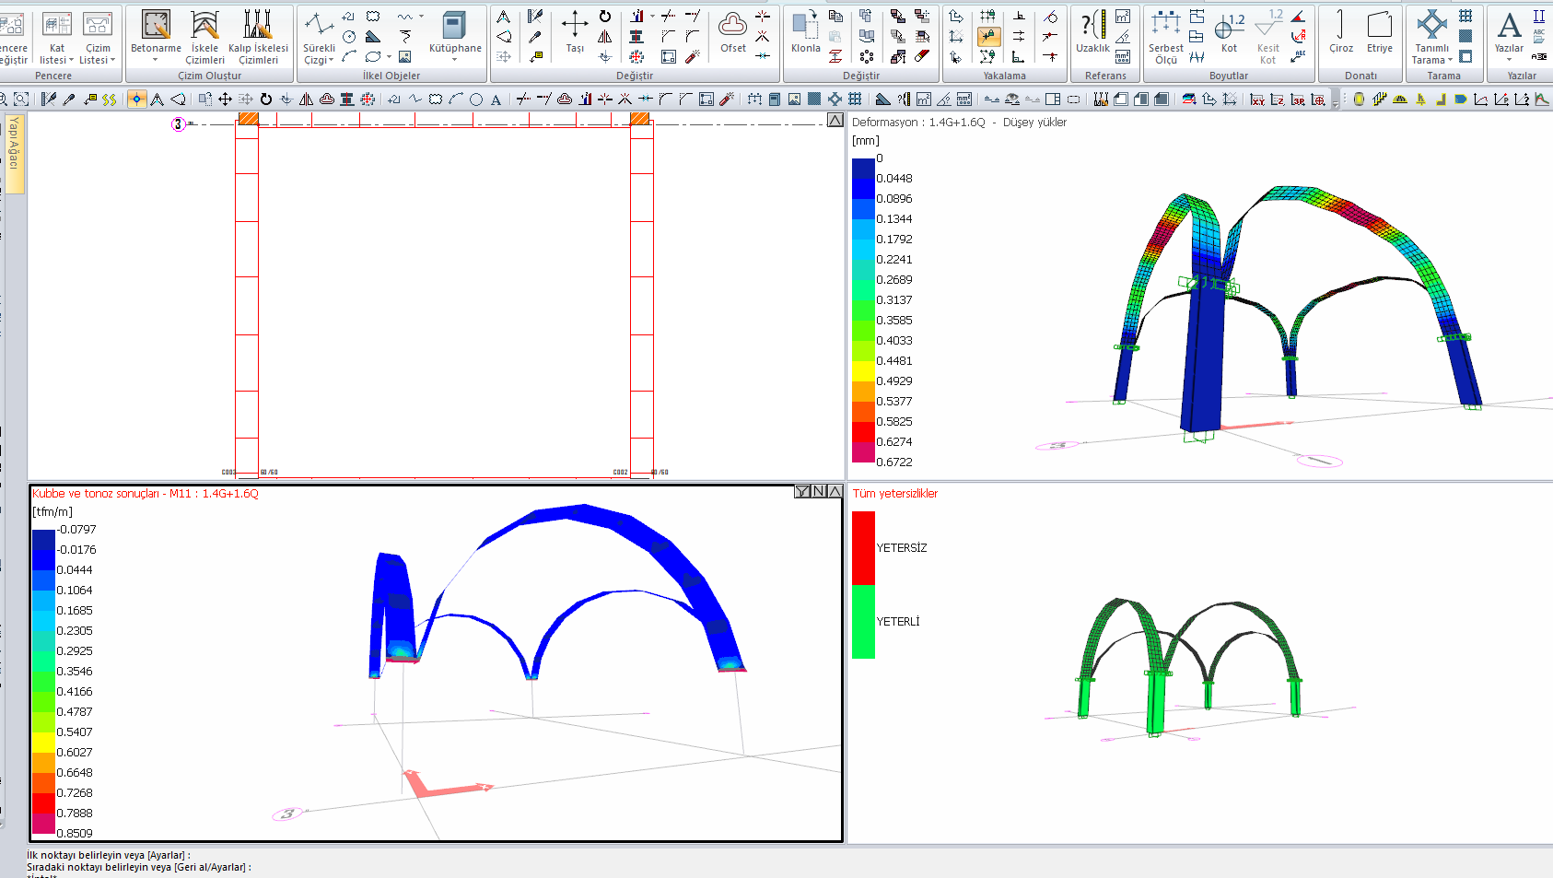Click the red YETERSİZ color swatch
Viewport: 1553px width, 878px height.
[x=863, y=548]
